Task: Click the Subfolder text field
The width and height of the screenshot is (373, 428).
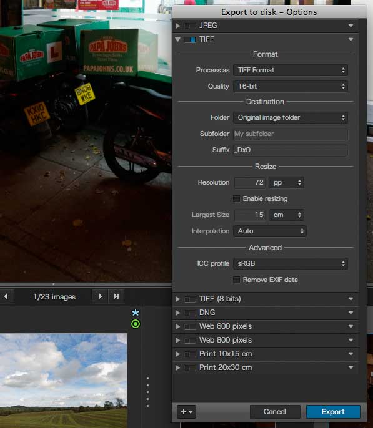Action: click(290, 134)
